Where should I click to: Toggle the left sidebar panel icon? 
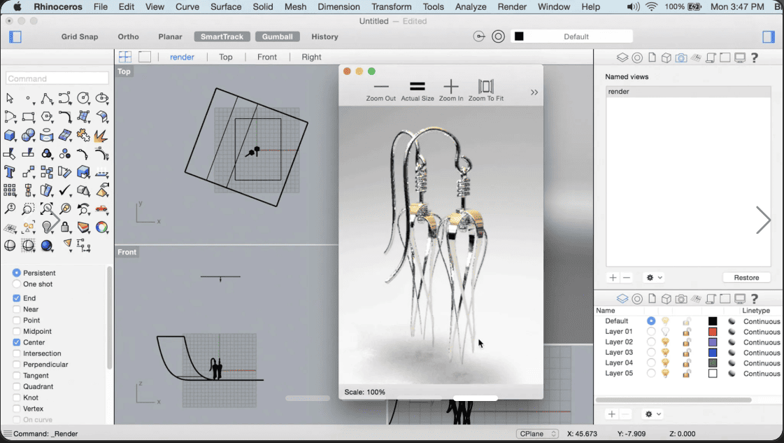15,36
